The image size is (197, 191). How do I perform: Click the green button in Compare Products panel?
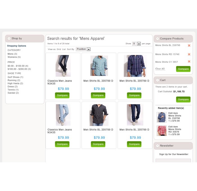tap(183, 69)
